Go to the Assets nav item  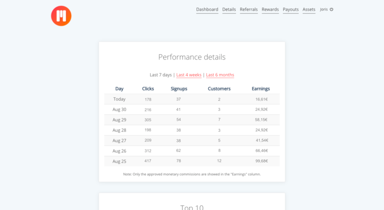click(309, 10)
